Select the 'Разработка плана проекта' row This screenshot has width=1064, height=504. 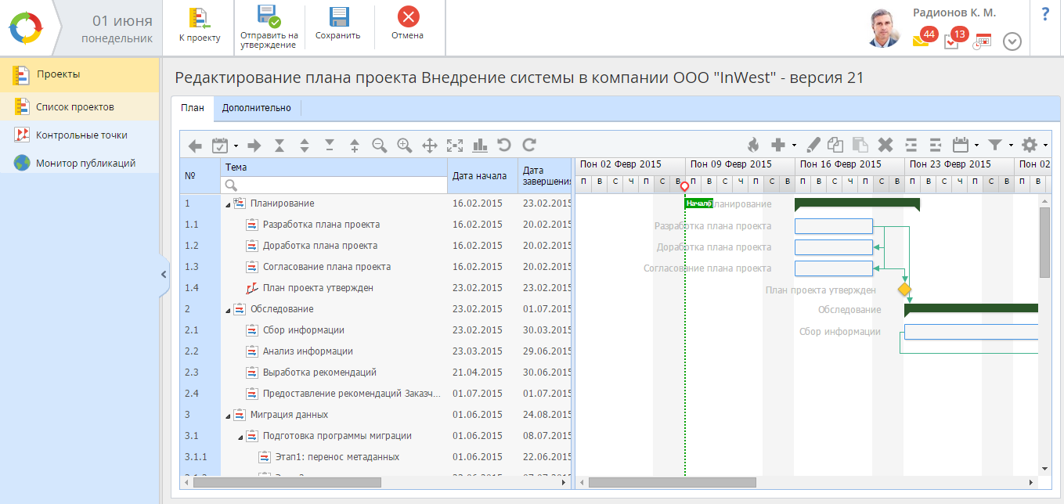click(377, 225)
